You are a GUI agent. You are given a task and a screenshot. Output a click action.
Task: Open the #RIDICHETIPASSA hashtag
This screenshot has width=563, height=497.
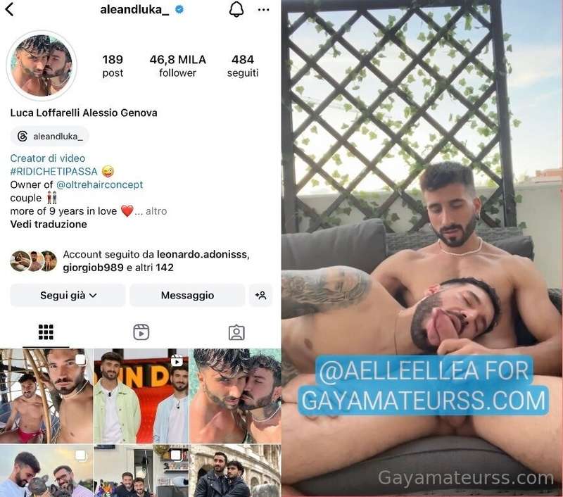click(x=54, y=171)
